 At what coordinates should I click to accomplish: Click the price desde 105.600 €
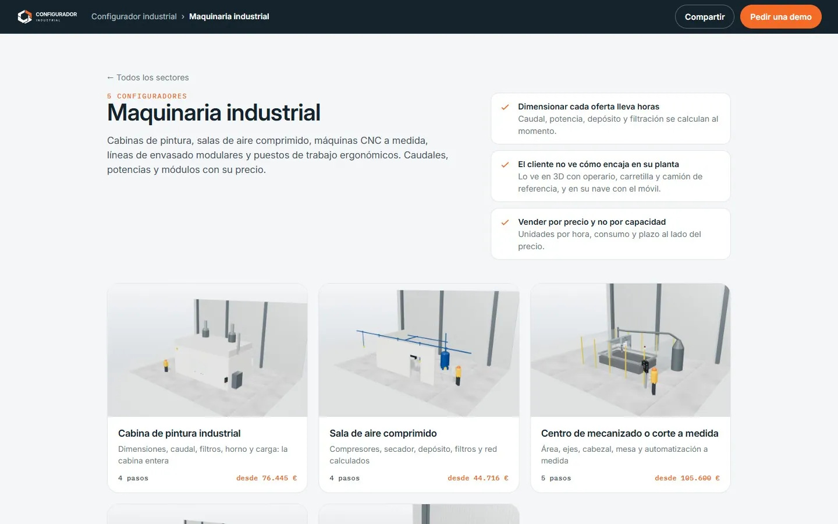click(x=687, y=478)
